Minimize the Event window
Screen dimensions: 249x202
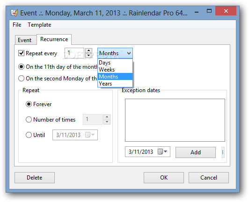click(197, 12)
